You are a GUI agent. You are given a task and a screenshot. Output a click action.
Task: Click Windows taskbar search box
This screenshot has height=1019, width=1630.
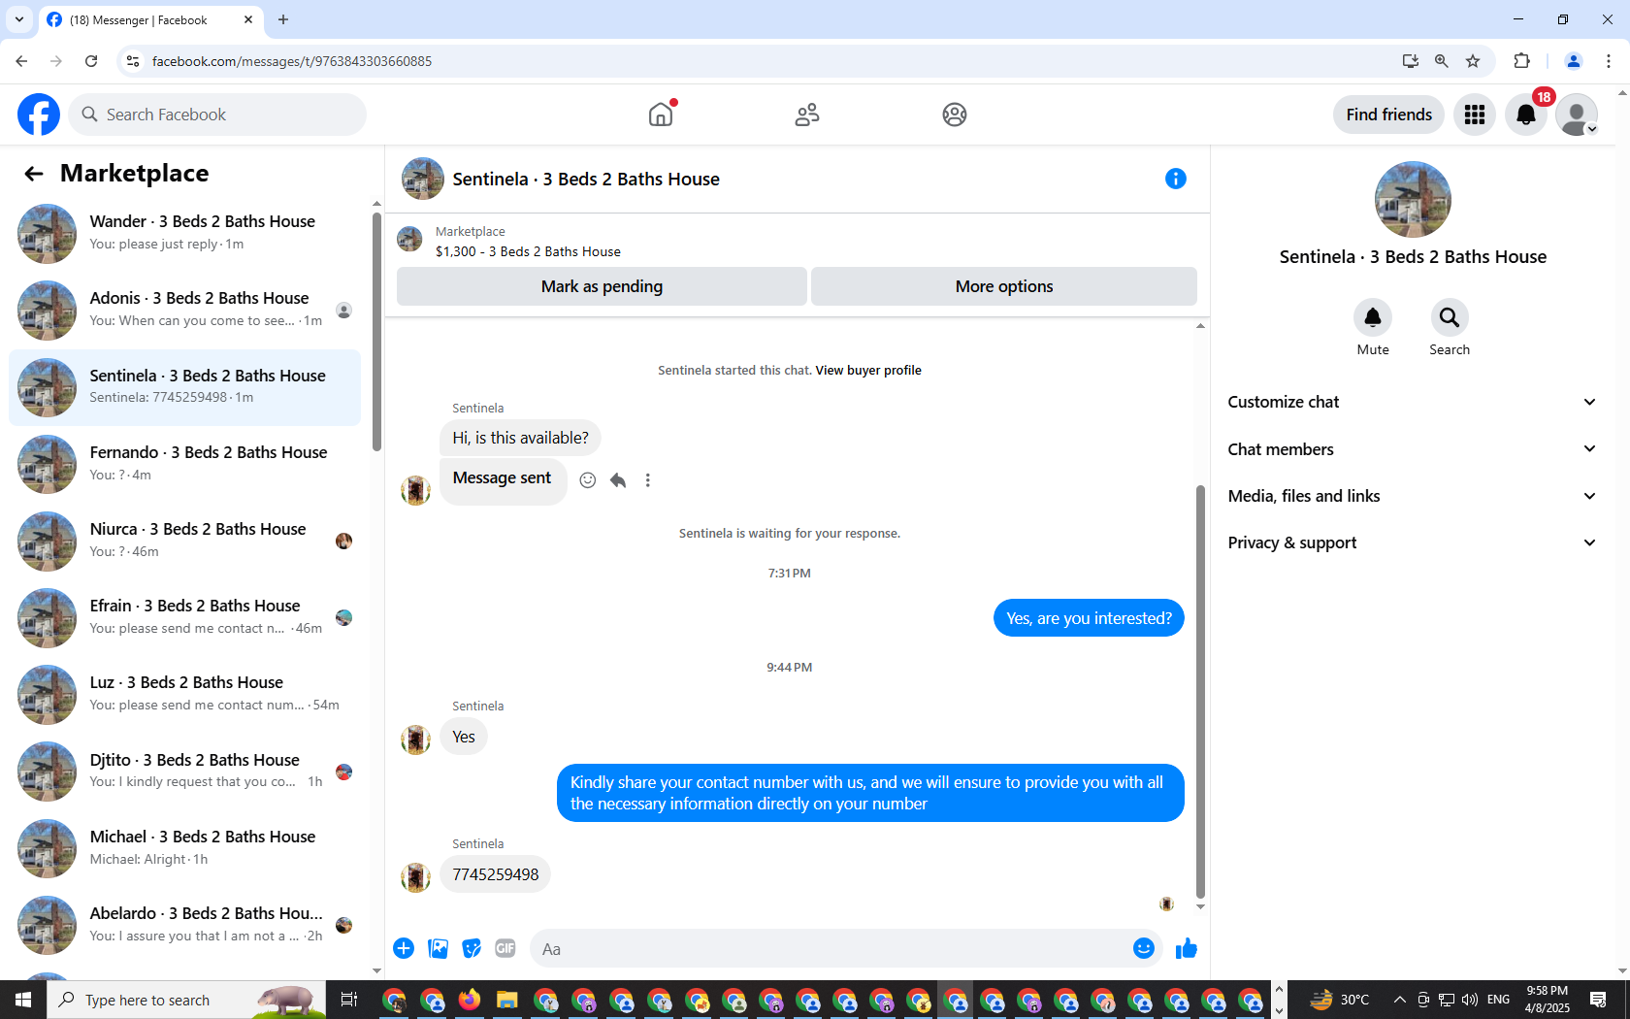(x=187, y=1000)
